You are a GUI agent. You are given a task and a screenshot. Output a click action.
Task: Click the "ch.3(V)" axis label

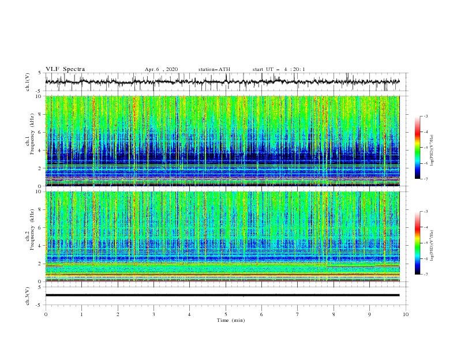(x=28, y=296)
